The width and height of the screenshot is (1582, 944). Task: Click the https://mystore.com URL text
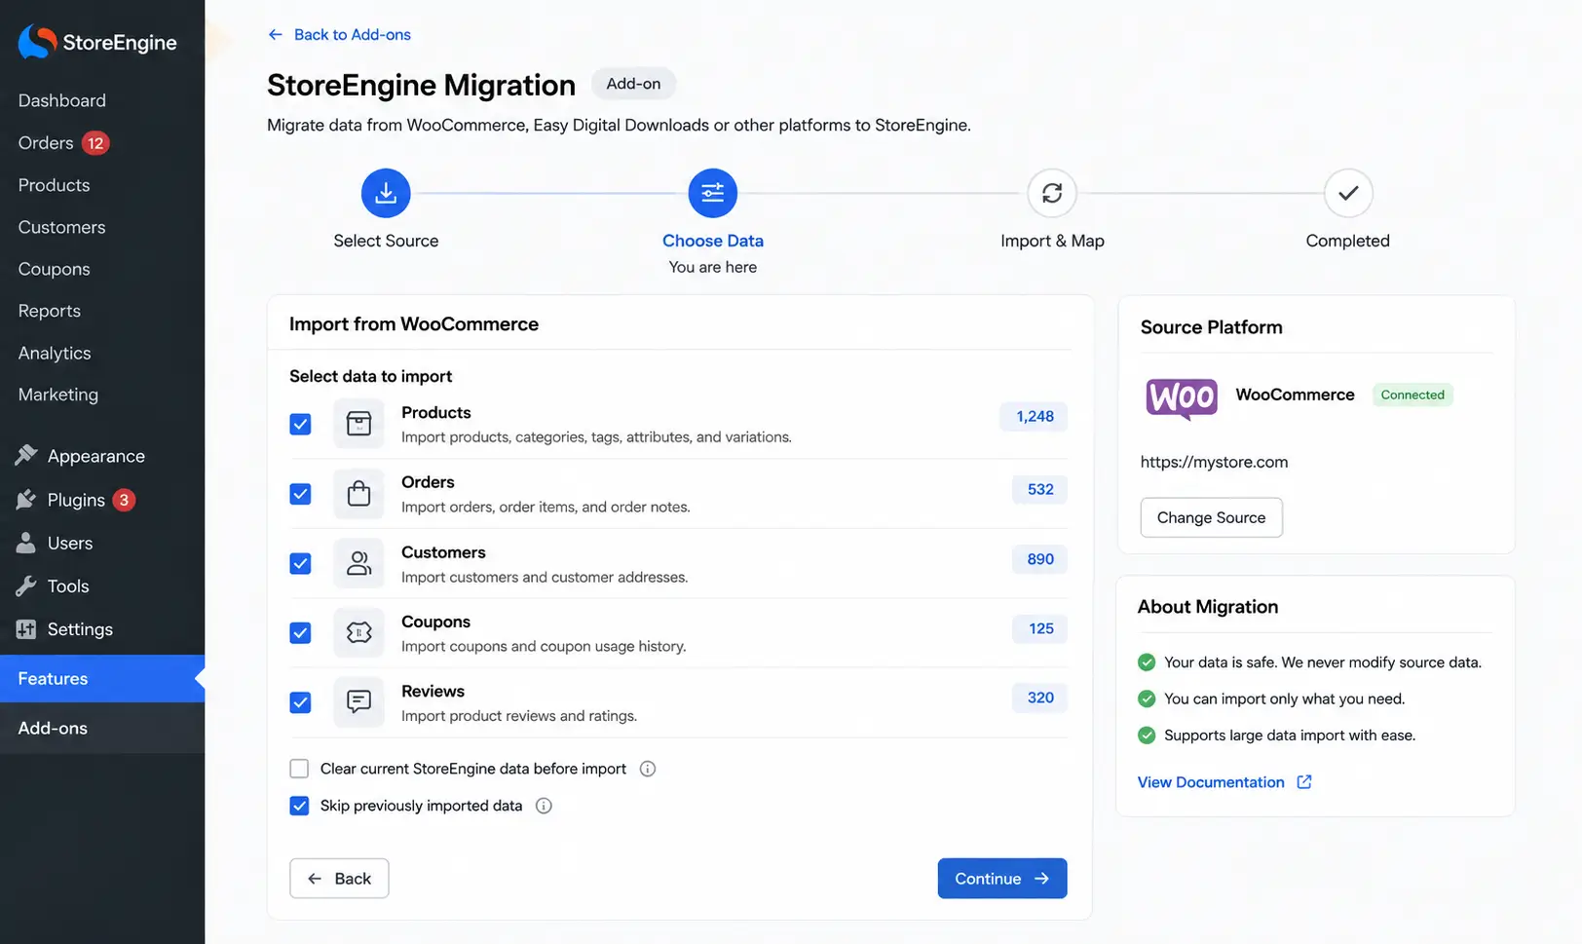pyautogui.click(x=1214, y=462)
